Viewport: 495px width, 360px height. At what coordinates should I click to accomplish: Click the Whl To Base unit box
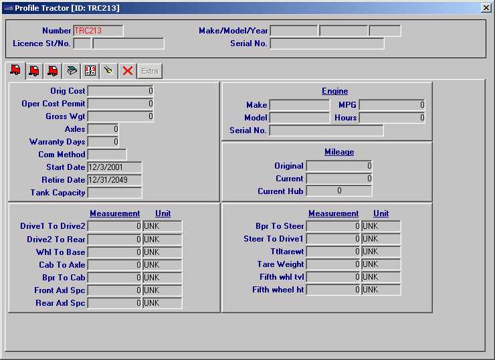tap(163, 252)
